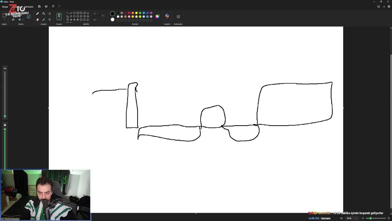
Task: Select the Magnifier tool
Action: click(x=50, y=20)
